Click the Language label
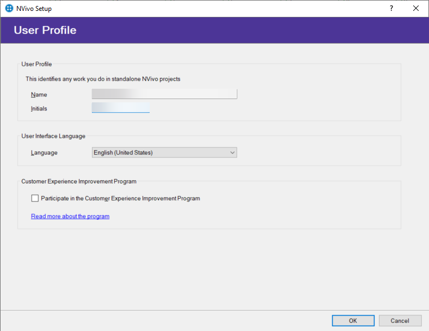429x331 pixels. (44, 152)
